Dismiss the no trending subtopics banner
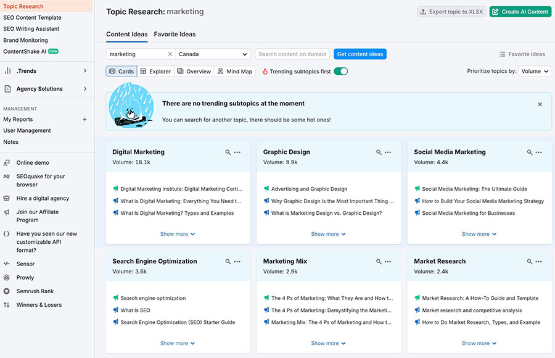 [540, 104]
